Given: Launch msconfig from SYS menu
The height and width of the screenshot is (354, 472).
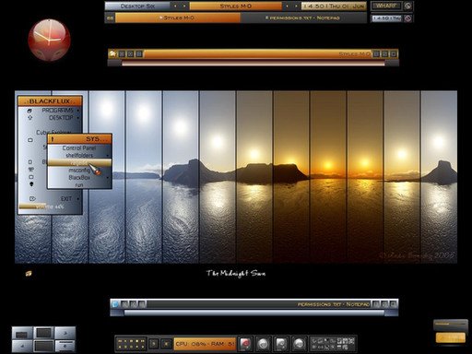Looking at the screenshot, I should (x=79, y=171).
